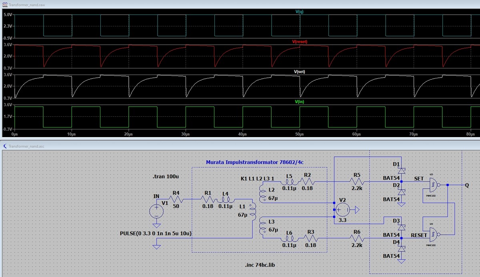Click the R5 2.2k resistor symbol

point(357,181)
